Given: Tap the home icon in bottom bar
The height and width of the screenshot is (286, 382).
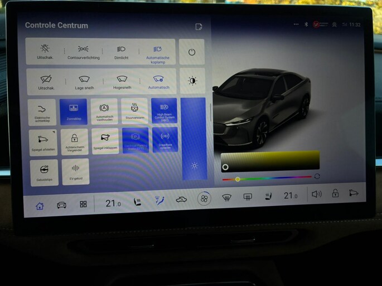Looking at the screenshot, I should pyautogui.click(x=40, y=205).
